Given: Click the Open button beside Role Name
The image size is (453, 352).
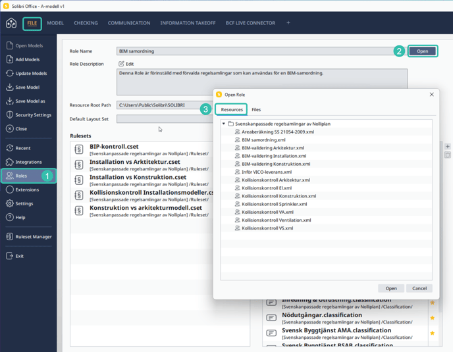Looking at the screenshot, I should point(422,51).
